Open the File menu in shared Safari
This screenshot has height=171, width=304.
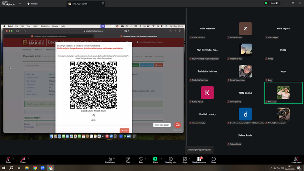[x=17, y=26]
